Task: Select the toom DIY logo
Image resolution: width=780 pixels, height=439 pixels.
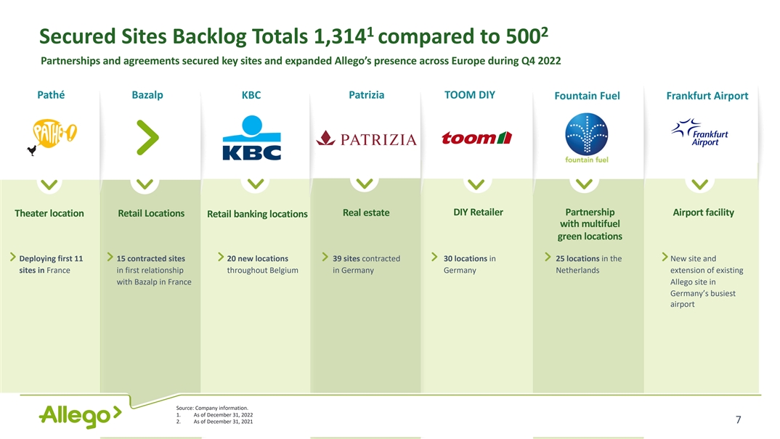Action: [x=476, y=138]
